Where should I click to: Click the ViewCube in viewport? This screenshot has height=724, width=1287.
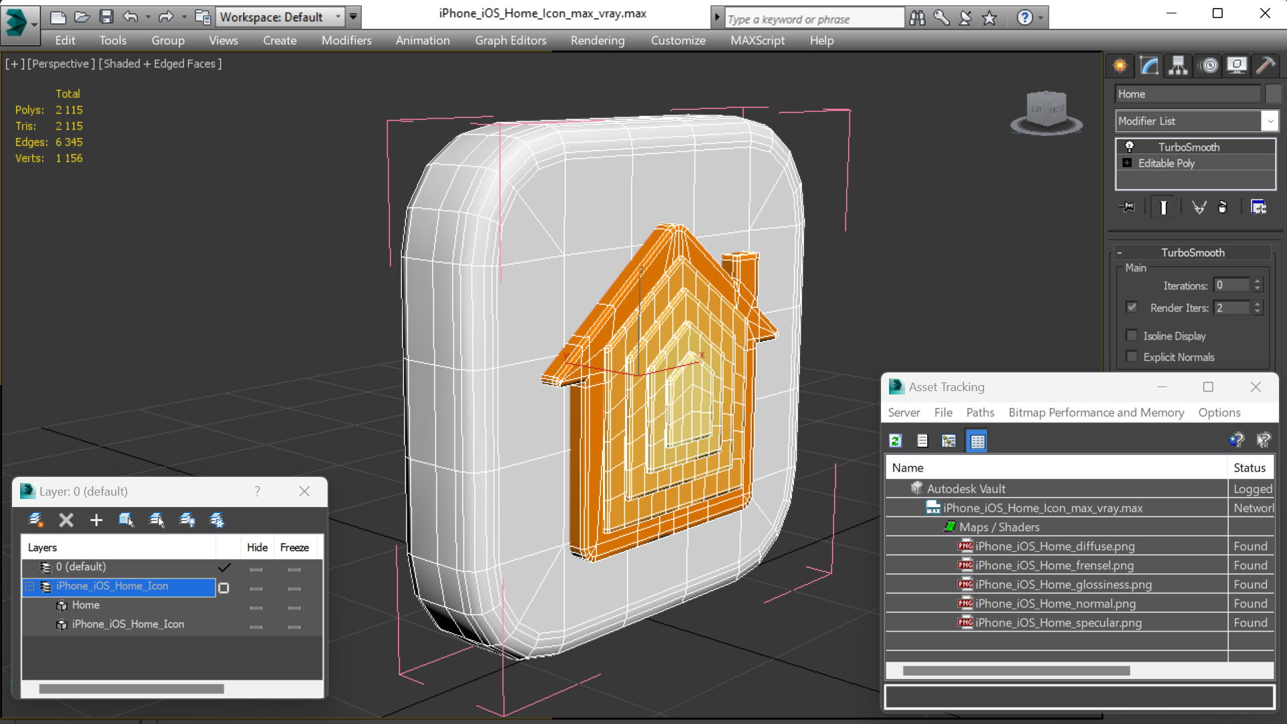pos(1046,111)
